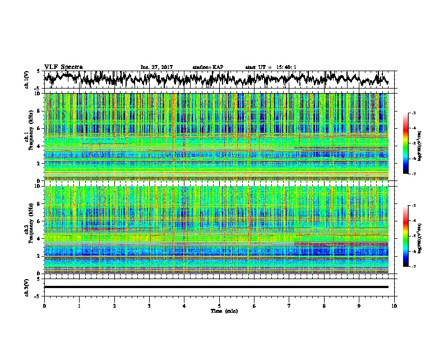Screen dimensions: 444x343
Task: Click the station=KAP label
Action: [x=208, y=67]
